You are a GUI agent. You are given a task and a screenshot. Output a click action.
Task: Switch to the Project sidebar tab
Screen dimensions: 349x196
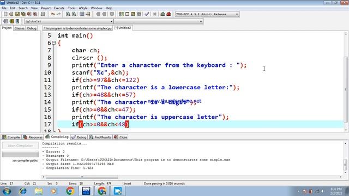[x=7, y=28]
